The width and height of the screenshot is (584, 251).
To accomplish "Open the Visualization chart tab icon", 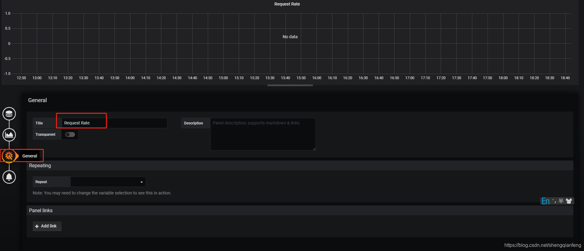I will (x=9, y=135).
